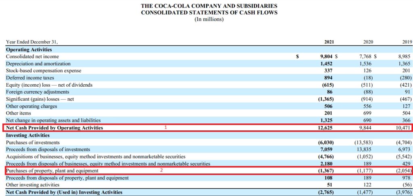Select the 2019 operating cash value 10,471
Image resolution: width=413 pixels, height=196 pixels.
(x=403, y=128)
